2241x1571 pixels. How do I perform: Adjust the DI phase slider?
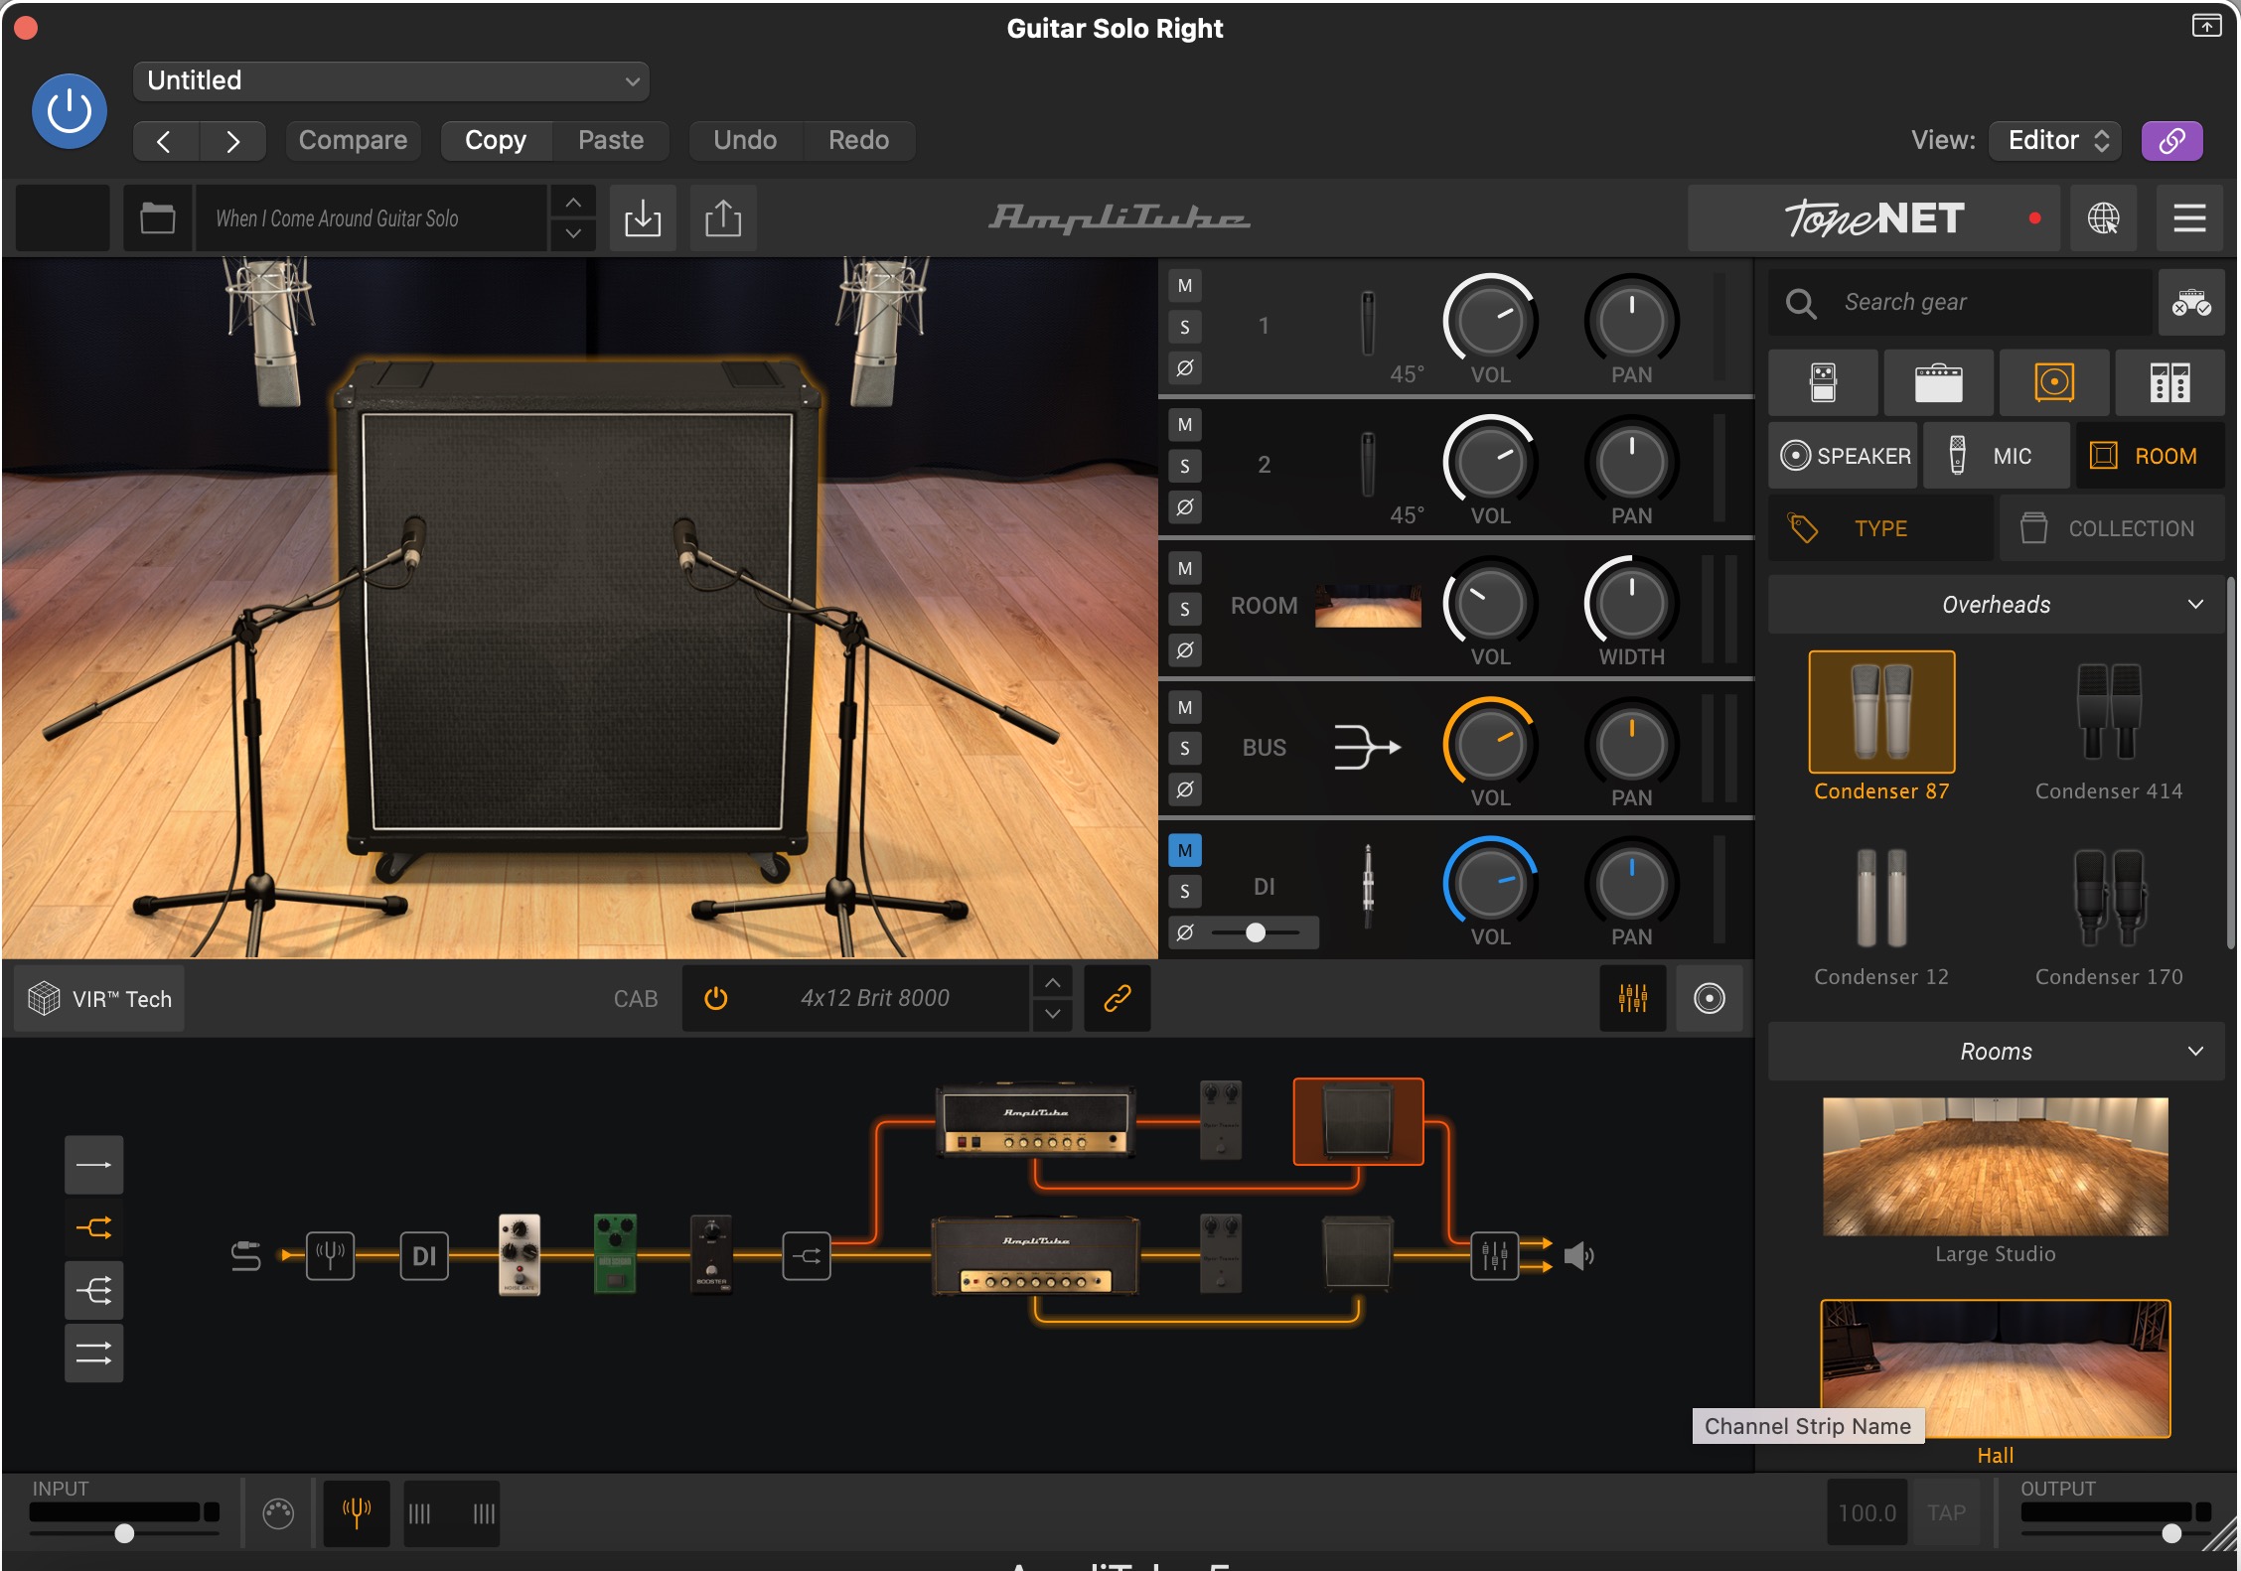coord(1256,932)
